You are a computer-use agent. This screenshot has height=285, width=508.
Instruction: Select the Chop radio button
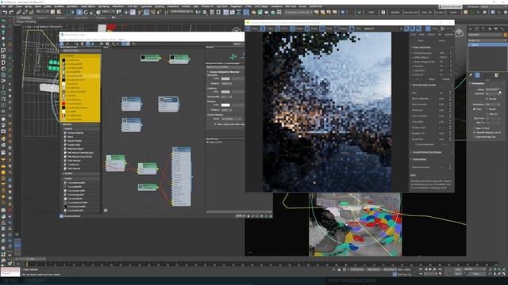click(x=475, y=109)
